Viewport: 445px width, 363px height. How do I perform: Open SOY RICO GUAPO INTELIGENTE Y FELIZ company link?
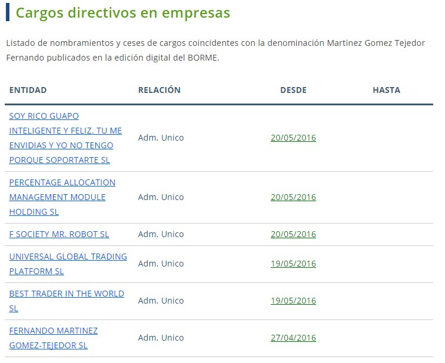point(65,138)
